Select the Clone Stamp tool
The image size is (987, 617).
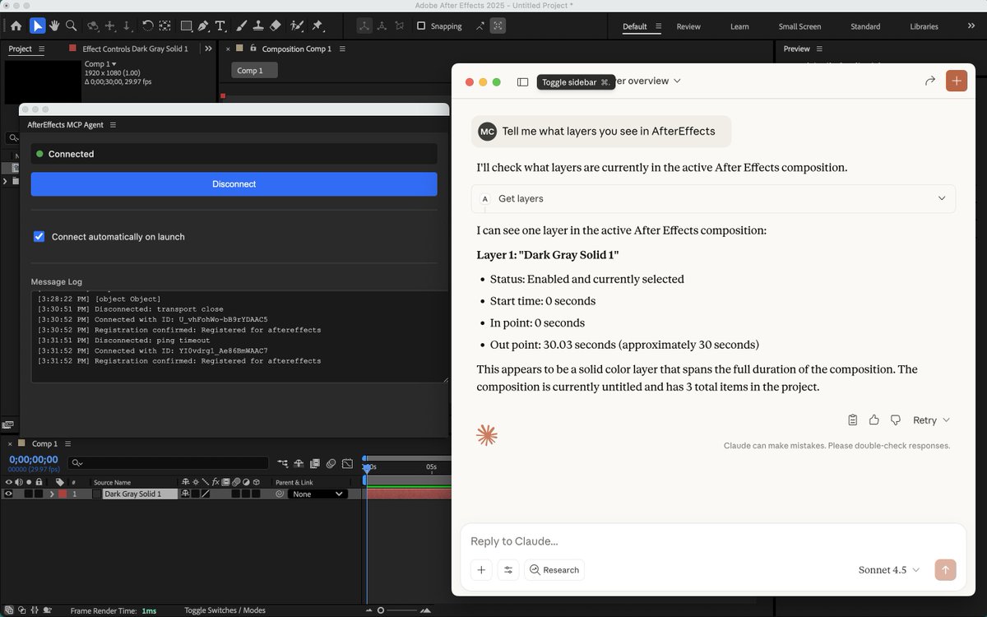point(258,26)
